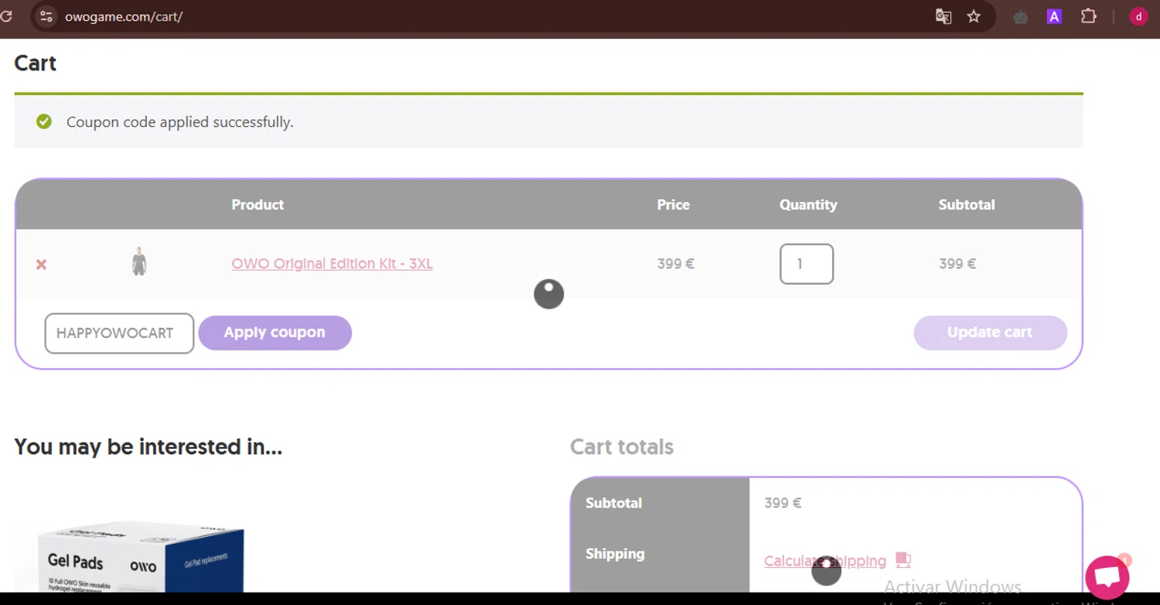Open the robot extension icon
This screenshot has width=1160, height=605.
tap(1021, 16)
